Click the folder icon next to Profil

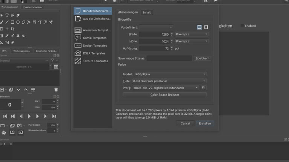[204, 88]
